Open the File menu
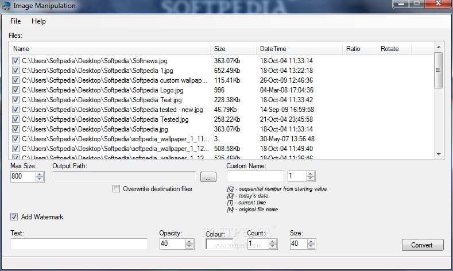The width and height of the screenshot is (453, 271). point(16,21)
